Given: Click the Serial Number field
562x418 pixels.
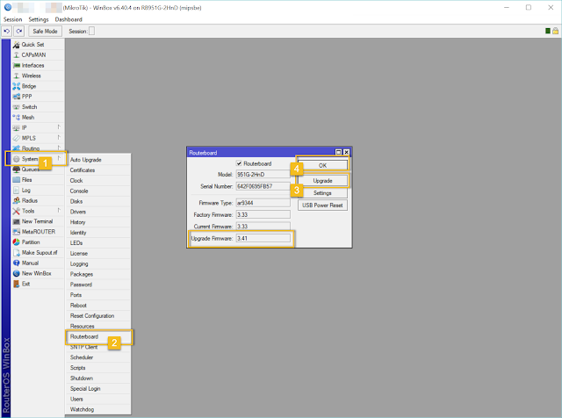Looking at the screenshot, I should pos(263,186).
